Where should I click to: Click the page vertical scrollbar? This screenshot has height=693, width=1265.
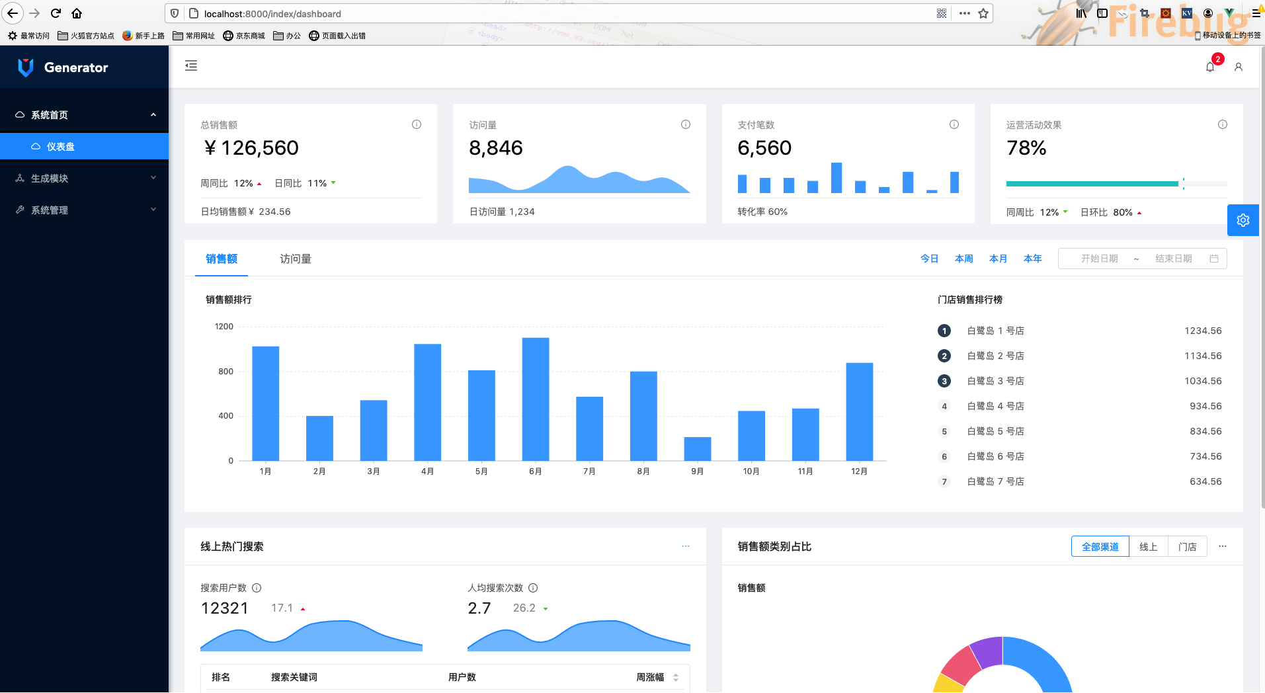[x=1262, y=278]
